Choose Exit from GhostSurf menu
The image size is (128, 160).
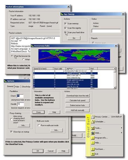(x=107, y=154)
